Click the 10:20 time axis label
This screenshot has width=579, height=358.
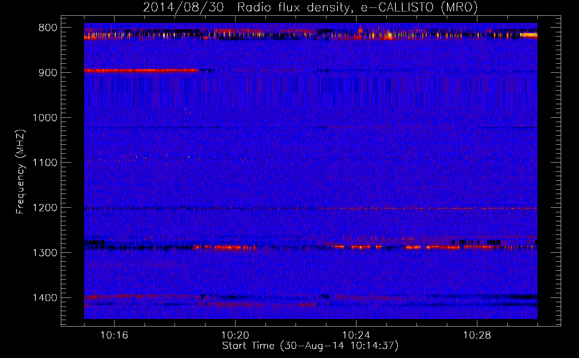click(x=235, y=335)
